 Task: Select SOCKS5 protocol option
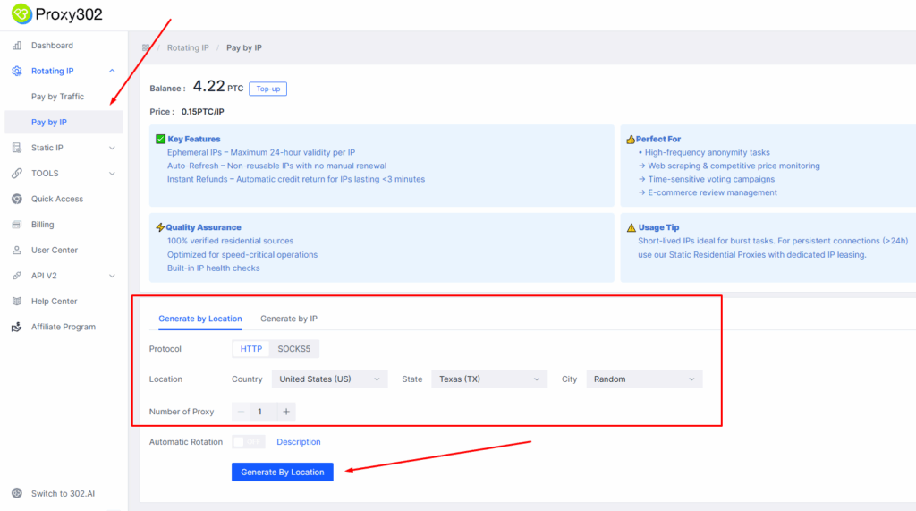[x=293, y=349]
